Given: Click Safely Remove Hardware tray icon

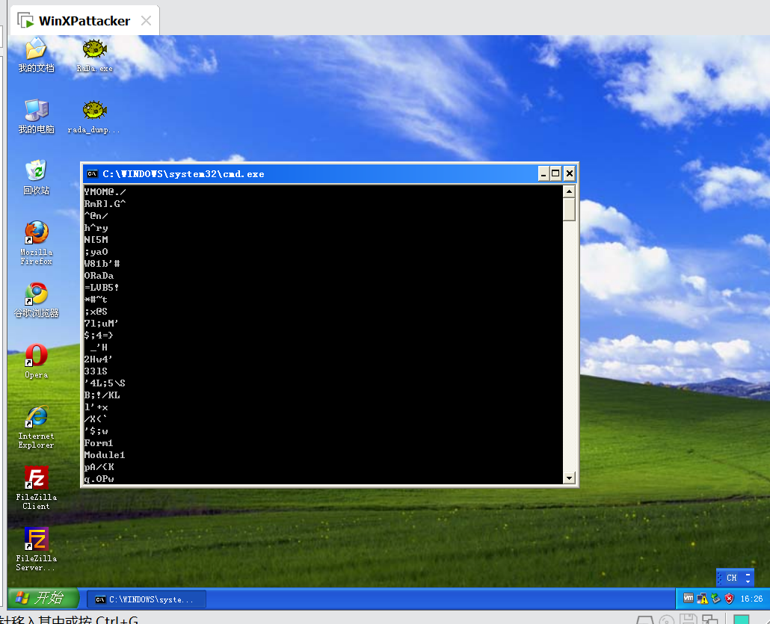Looking at the screenshot, I should 716,599.
